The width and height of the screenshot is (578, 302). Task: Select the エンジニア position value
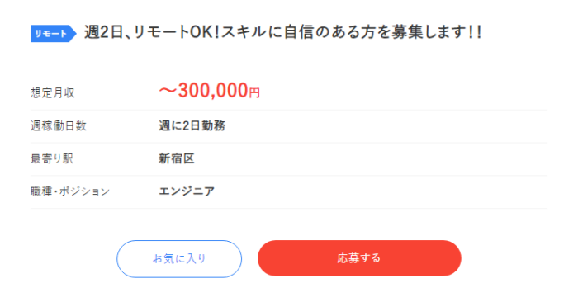click(187, 191)
